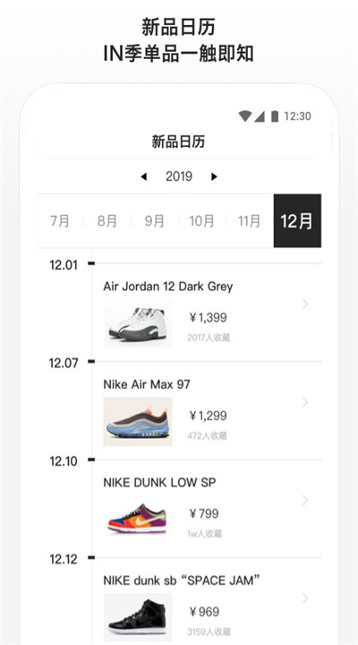358x645 pixels.
Task: Select the 7月 month tab
Action: (x=60, y=221)
